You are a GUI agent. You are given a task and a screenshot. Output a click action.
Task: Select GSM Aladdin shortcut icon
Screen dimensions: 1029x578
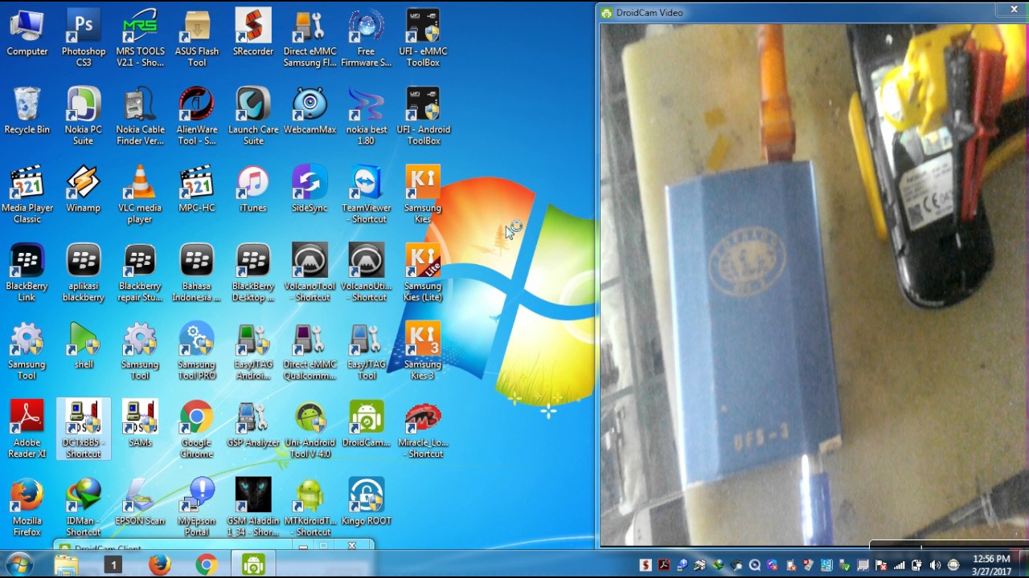(x=253, y=507)
